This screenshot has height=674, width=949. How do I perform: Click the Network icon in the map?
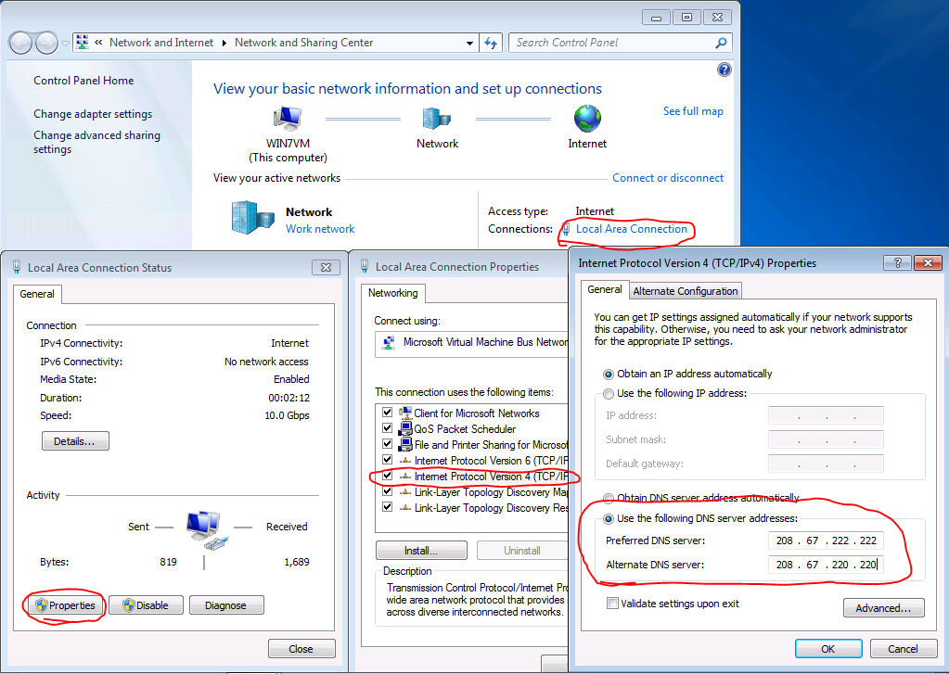(x=436, y=119)
